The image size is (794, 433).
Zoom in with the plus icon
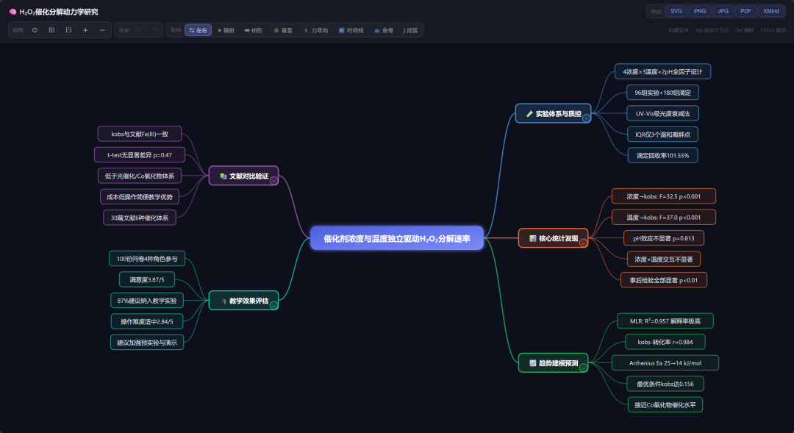pos(85,30)
